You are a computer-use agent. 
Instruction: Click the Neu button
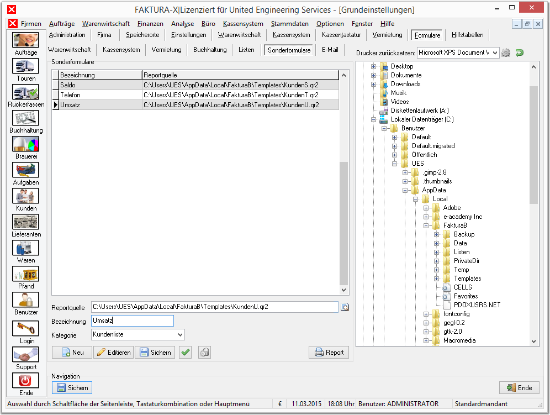(72, 352)
